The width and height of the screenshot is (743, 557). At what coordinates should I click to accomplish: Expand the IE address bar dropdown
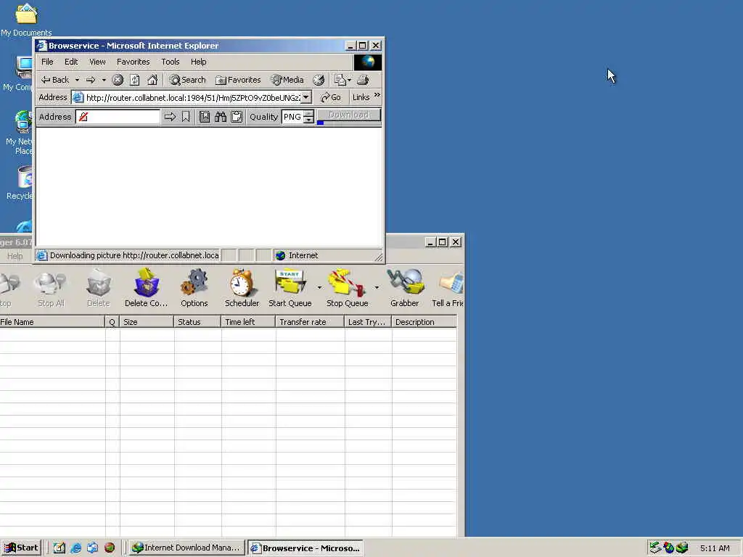[306, 98]
